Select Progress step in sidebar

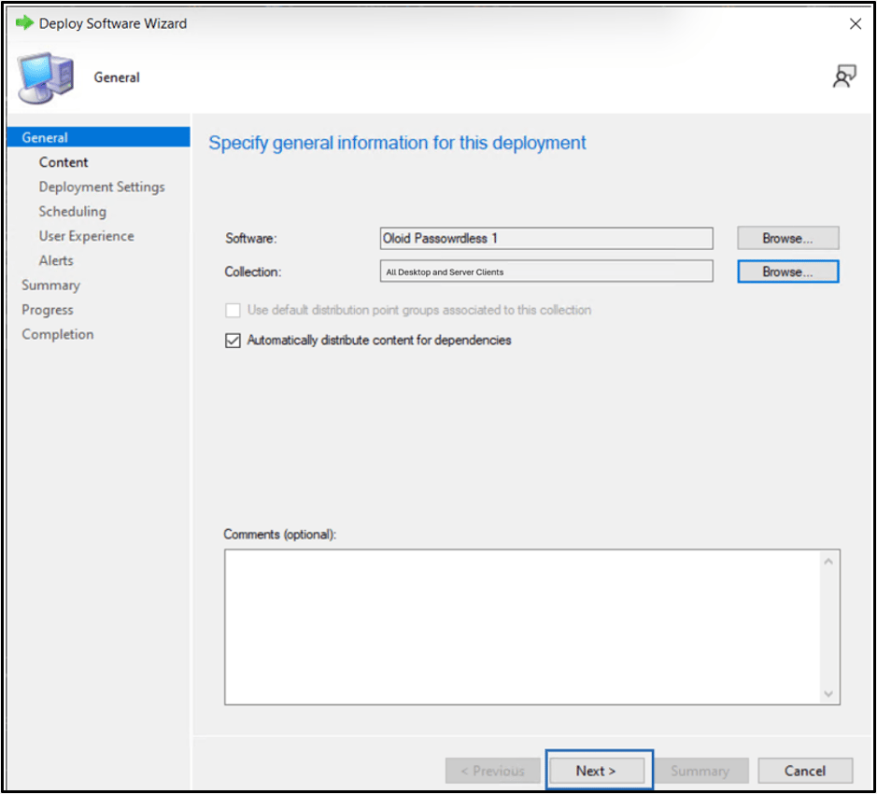point(48,310)
